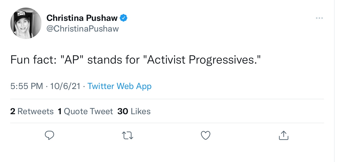Image resolution: width=337 pixels, height=162 pixels.
Task: Retweet this tweet using the arrows icon
Action: coord(128,136)
